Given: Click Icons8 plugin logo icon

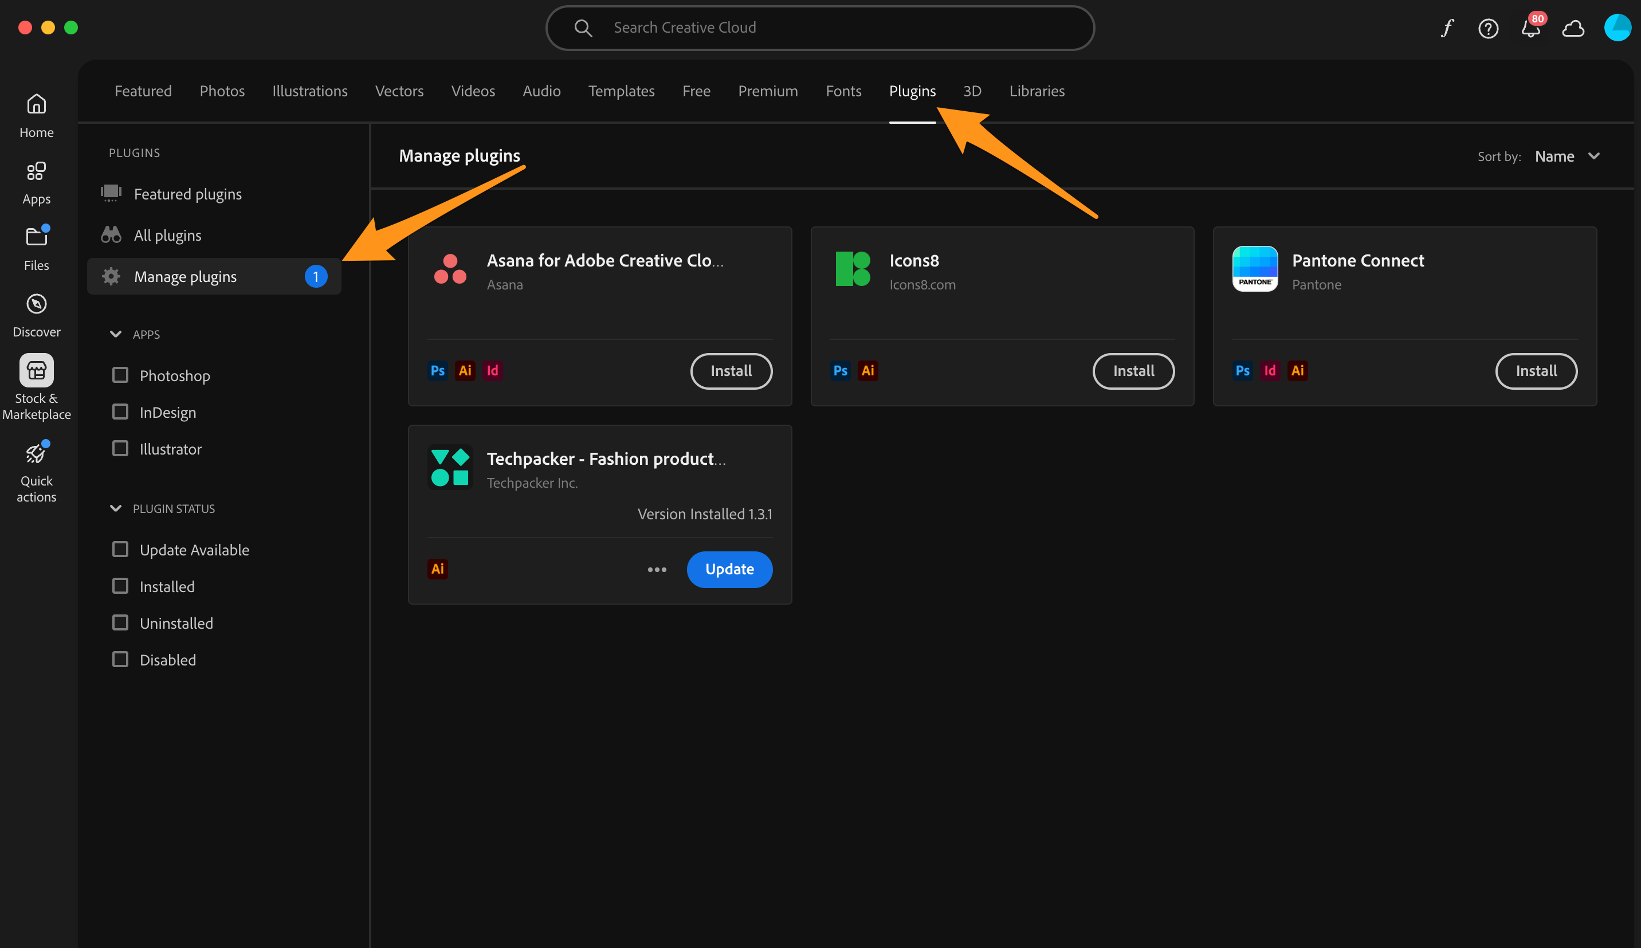Looking at the screenshot, I should 853,269.
